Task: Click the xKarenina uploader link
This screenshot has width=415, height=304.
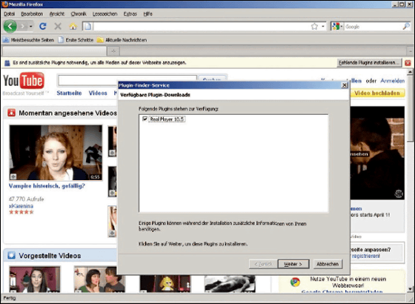Action: pos(21,206)
